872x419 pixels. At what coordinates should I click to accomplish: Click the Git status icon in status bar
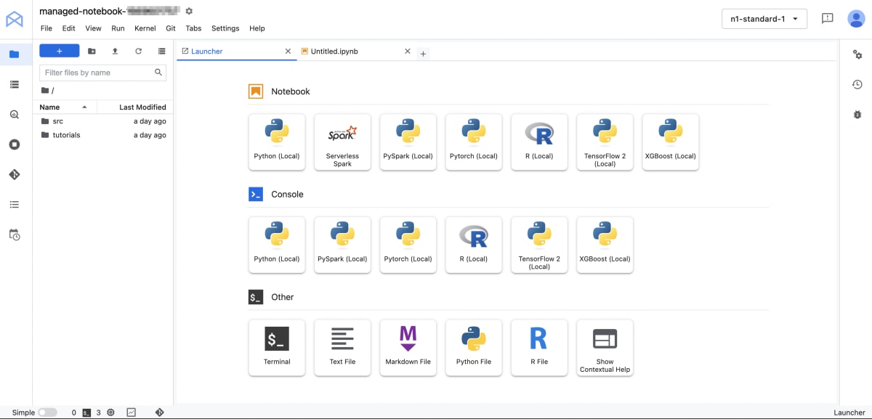159,412
